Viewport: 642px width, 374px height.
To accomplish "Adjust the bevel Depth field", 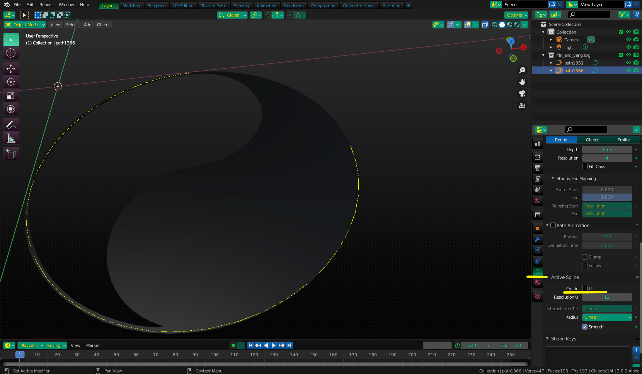I will click(607, 150).
